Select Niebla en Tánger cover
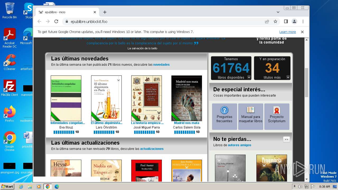Image resolution: width=338 pixels, height=190 pixels. [x=106, y=170]
